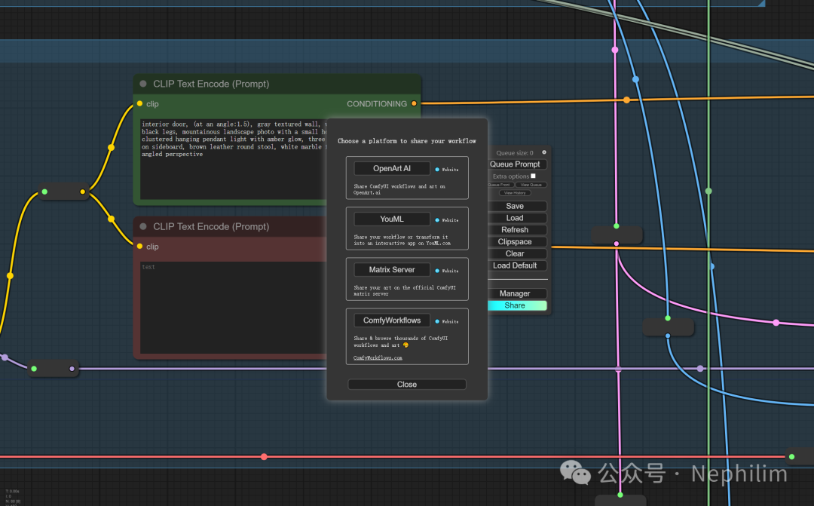Open the Manager menu
Screen dimensions: 814x506
pyautogui.click(x=515, y=293)
